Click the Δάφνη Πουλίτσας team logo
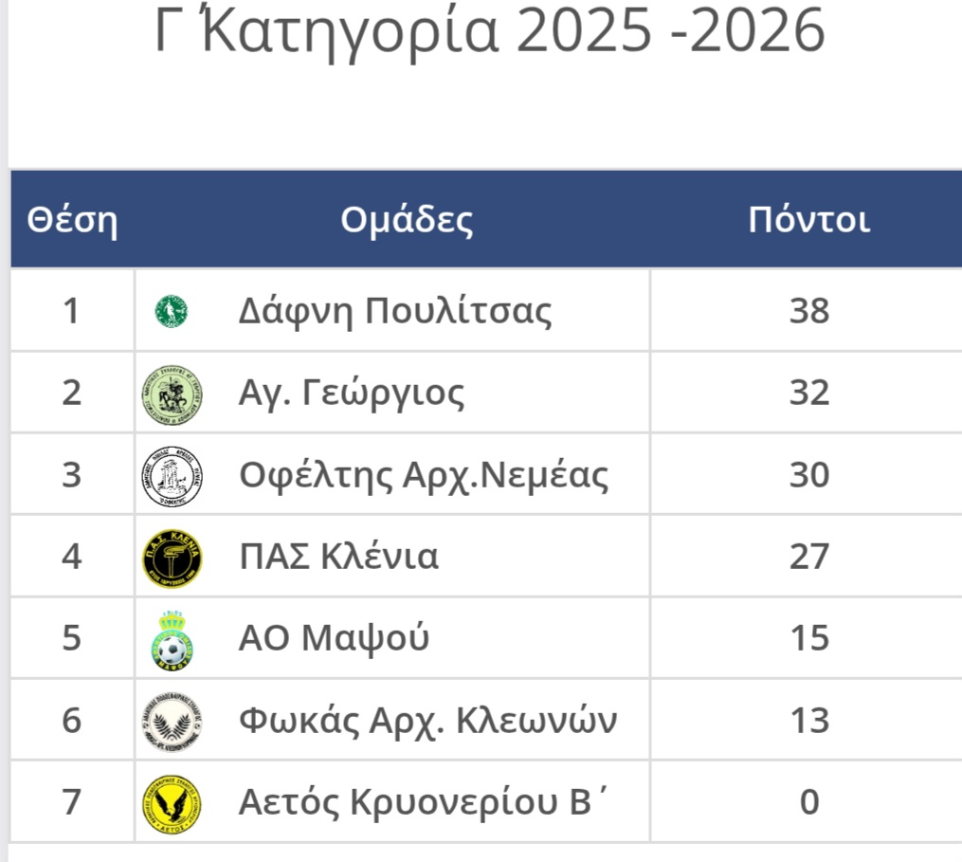The height and width of the screenshot is (862, 962). point(172,311)
